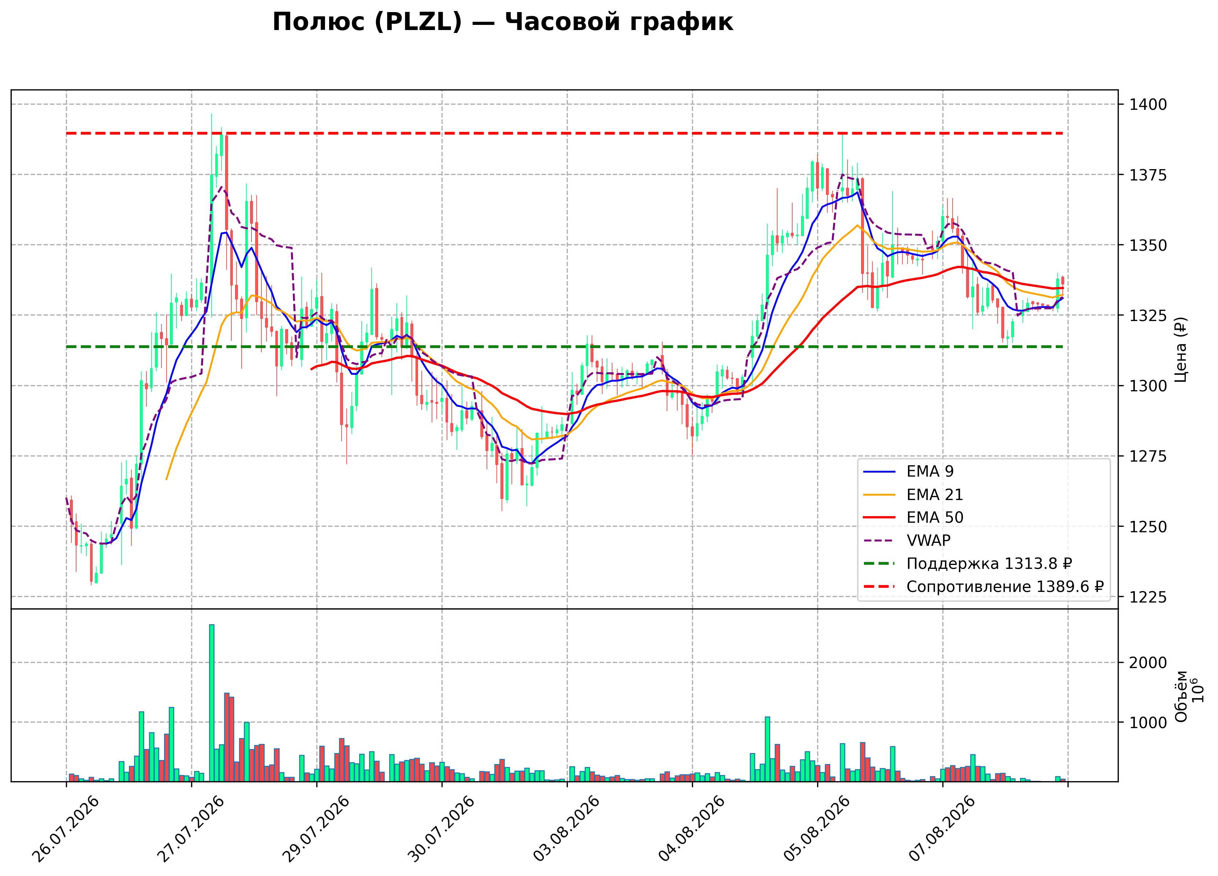Image resolution: width=1218 pixels, height=876 pixels.
Task: Select the 29.07.2026 date label
Action: 316,829
